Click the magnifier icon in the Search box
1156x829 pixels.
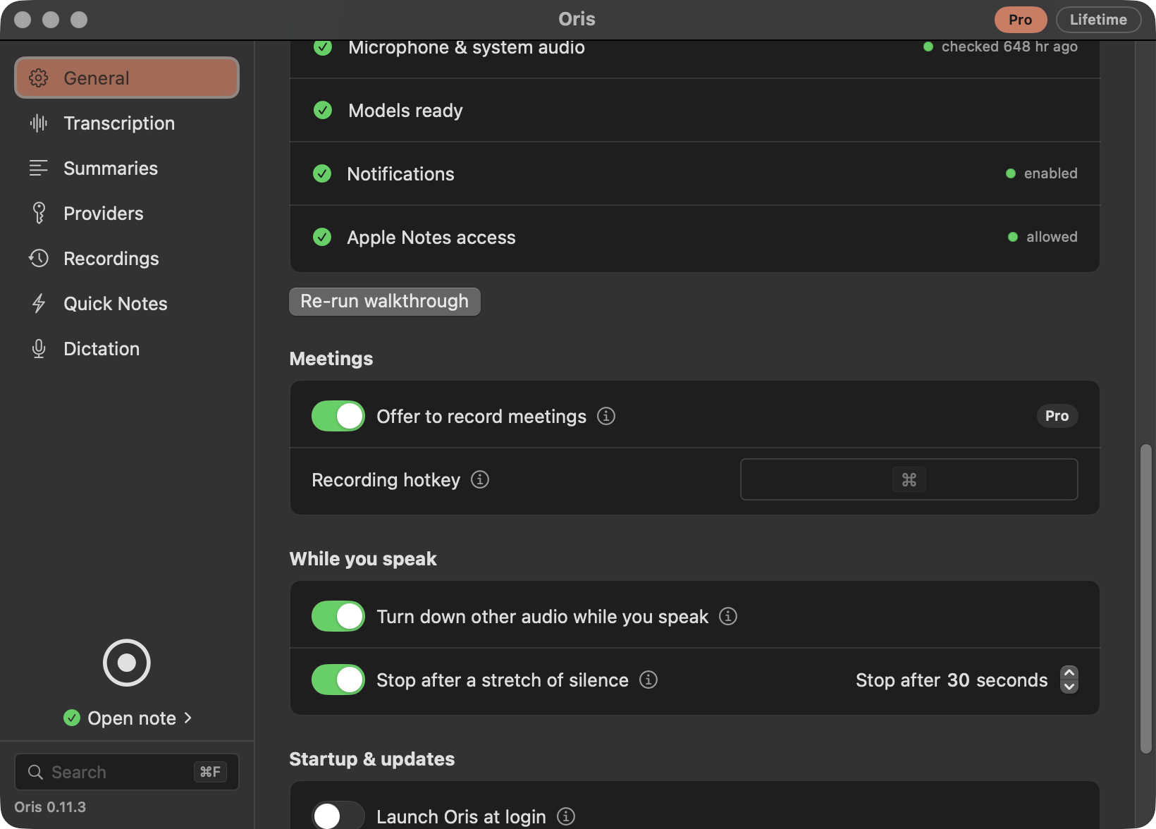click(35, 772)
